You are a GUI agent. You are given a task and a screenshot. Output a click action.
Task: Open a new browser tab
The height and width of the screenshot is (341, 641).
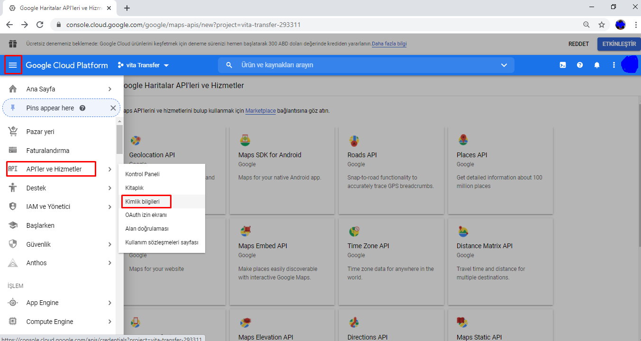(127, 8)
